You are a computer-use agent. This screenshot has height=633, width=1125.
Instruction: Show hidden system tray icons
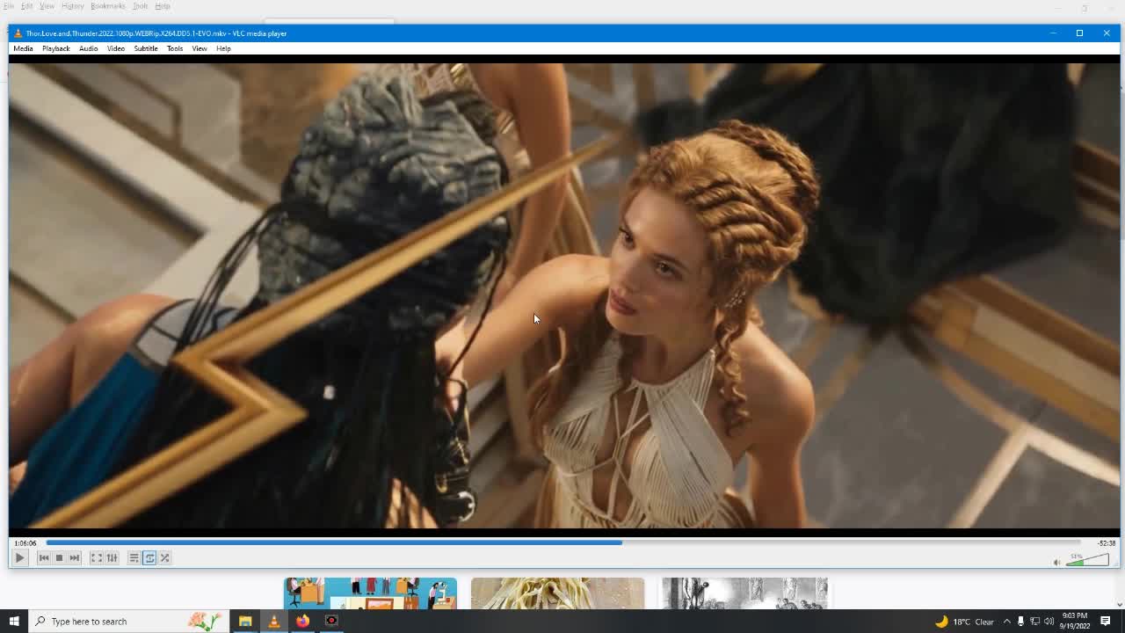(1006, 622)
